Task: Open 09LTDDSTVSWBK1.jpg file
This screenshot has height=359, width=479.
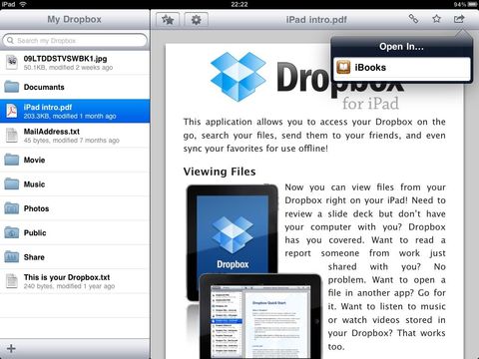Action: pyautogui.click(x=75, y=63)
